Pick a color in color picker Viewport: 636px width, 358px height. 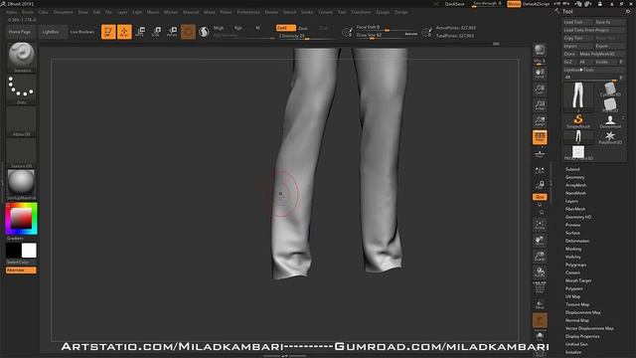21,219
